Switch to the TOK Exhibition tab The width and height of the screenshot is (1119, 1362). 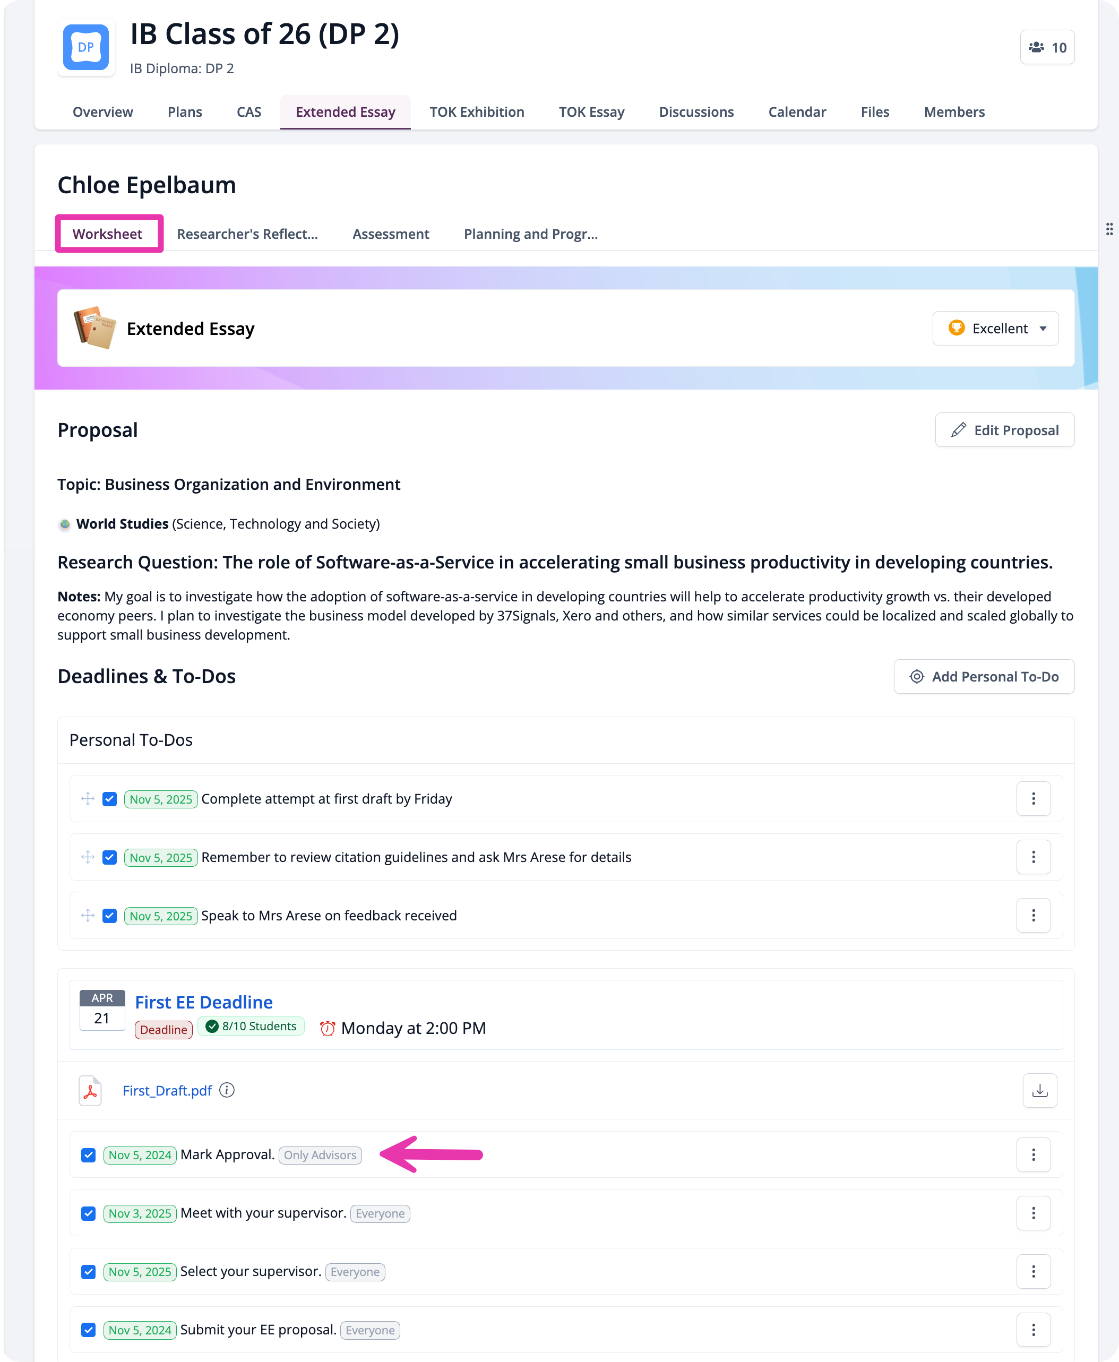pos(476,111)
